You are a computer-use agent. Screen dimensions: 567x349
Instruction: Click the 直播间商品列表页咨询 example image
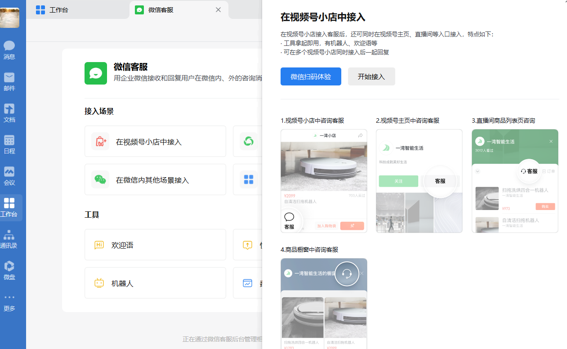[515, 181]
